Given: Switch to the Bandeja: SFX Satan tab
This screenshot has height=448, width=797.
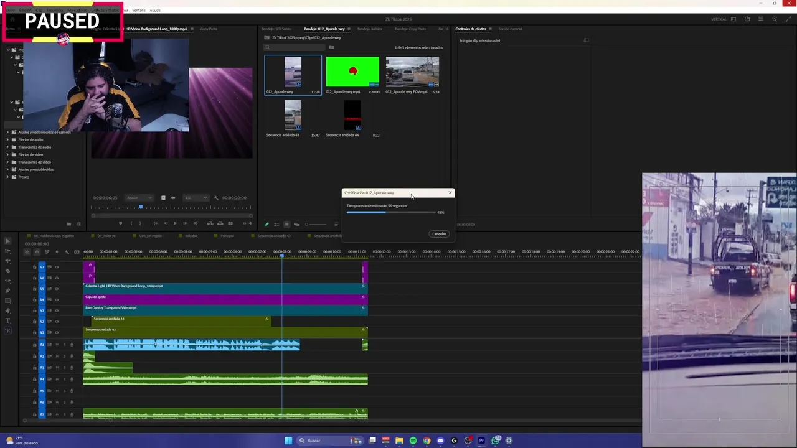Looking at the screenshot, I should pos(276,29).
